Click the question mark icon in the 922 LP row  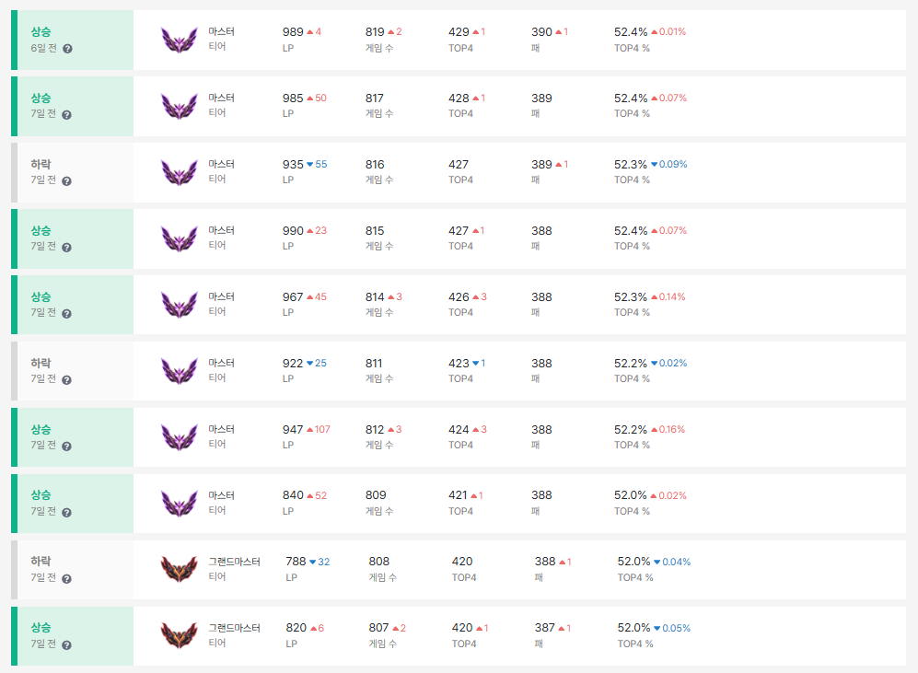coord(67,380)
